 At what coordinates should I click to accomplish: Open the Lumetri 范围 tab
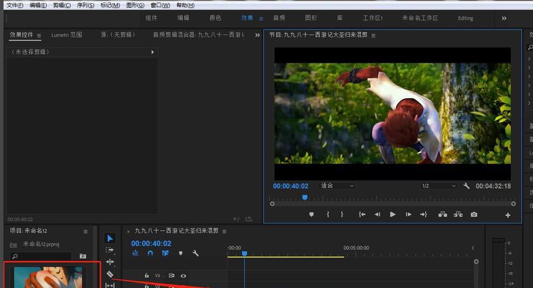pyautogui.click(x=66, y=35)
